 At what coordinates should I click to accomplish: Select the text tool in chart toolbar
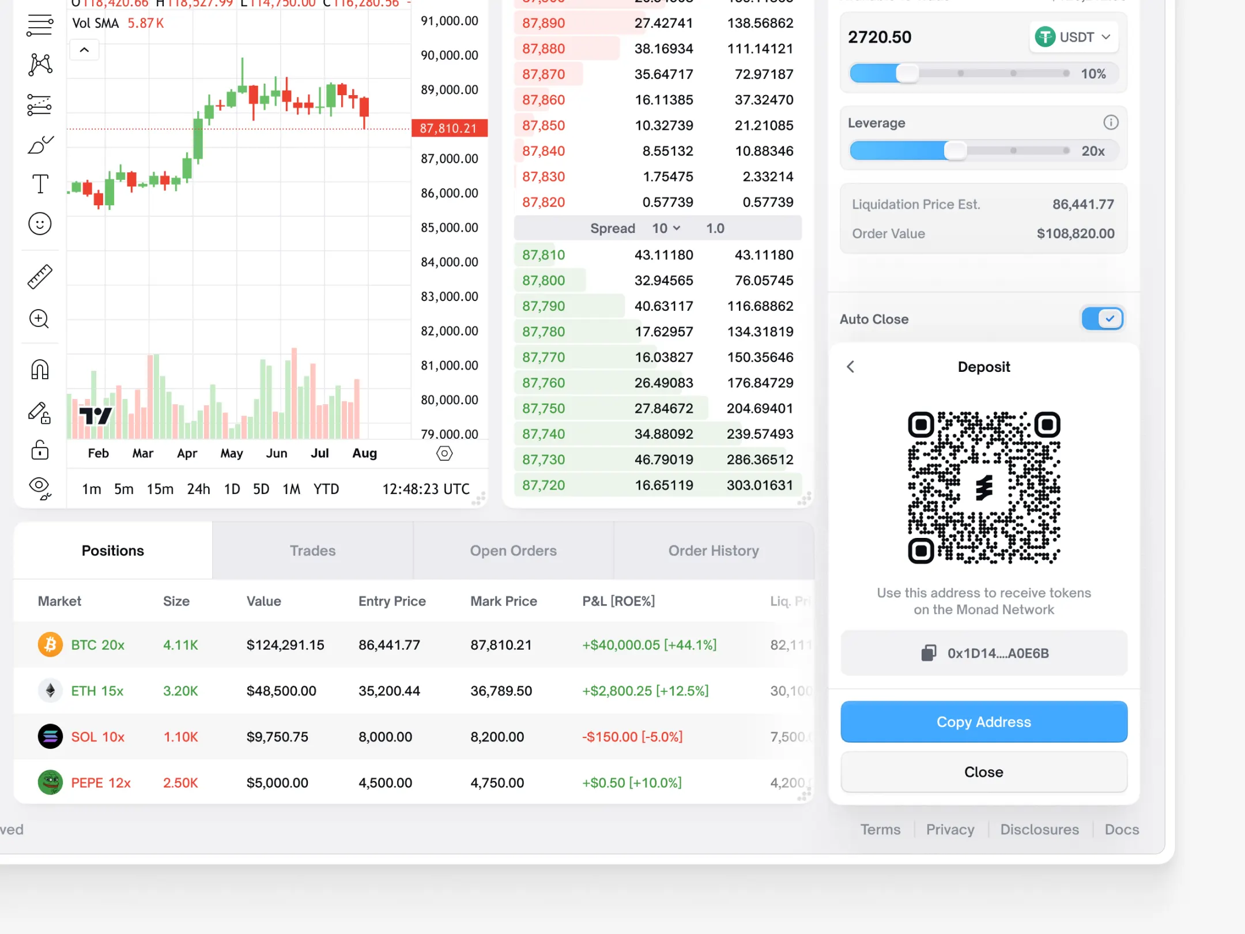(x=40, y=184)
